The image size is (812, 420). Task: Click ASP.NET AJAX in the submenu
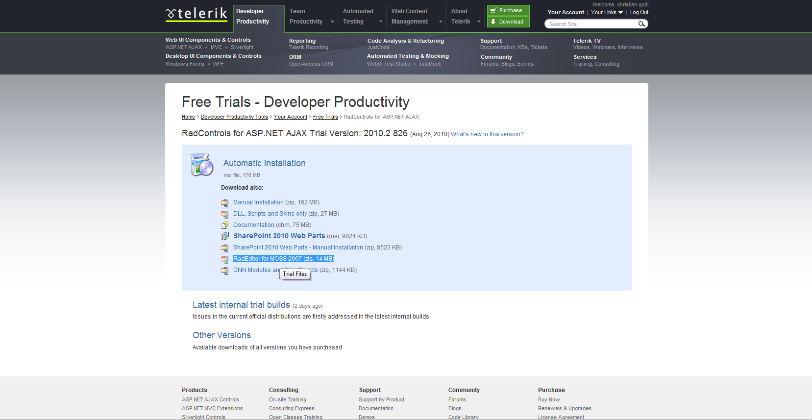[184, 47]
